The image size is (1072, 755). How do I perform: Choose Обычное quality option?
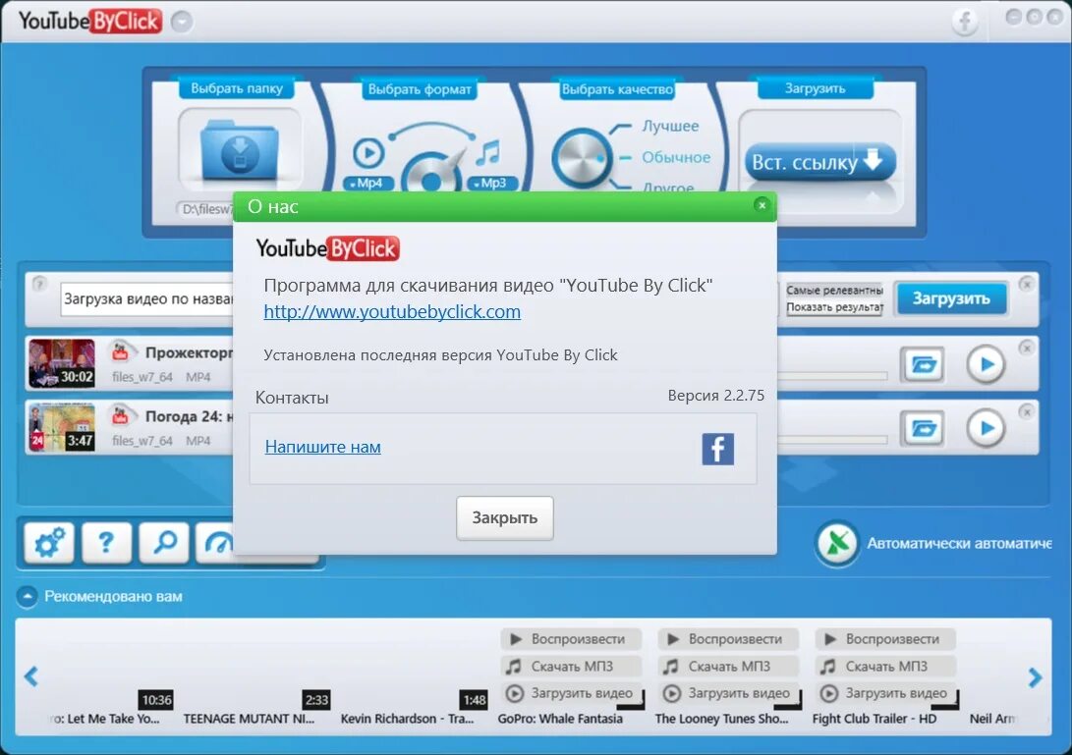[x=675, y=157]
